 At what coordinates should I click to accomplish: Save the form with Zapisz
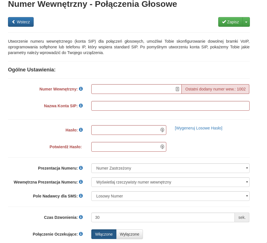230,22
